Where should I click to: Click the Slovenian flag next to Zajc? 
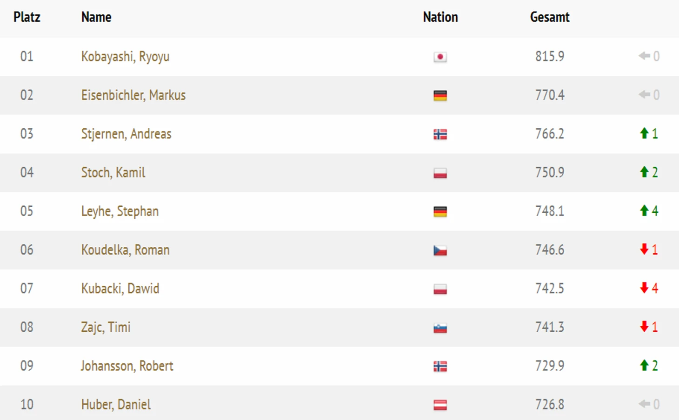440,328
